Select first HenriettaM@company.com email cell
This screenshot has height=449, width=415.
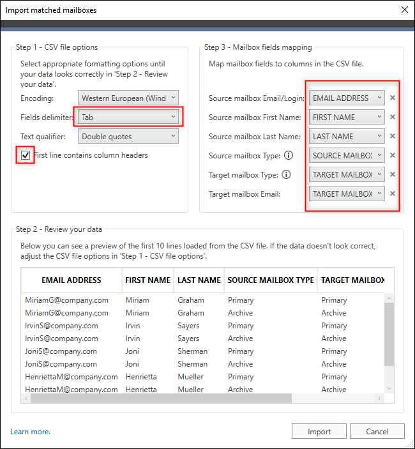tap(72, 377)
